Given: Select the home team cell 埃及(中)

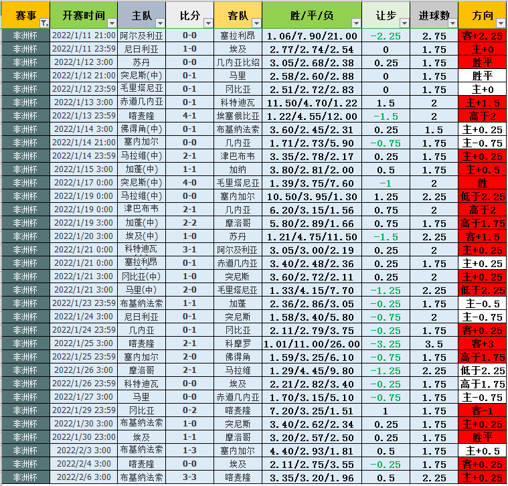Looking at the screenshot, I should point(141,236).
